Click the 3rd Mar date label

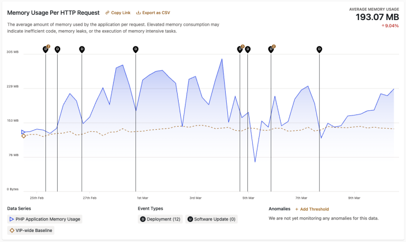tap(196, 198)
